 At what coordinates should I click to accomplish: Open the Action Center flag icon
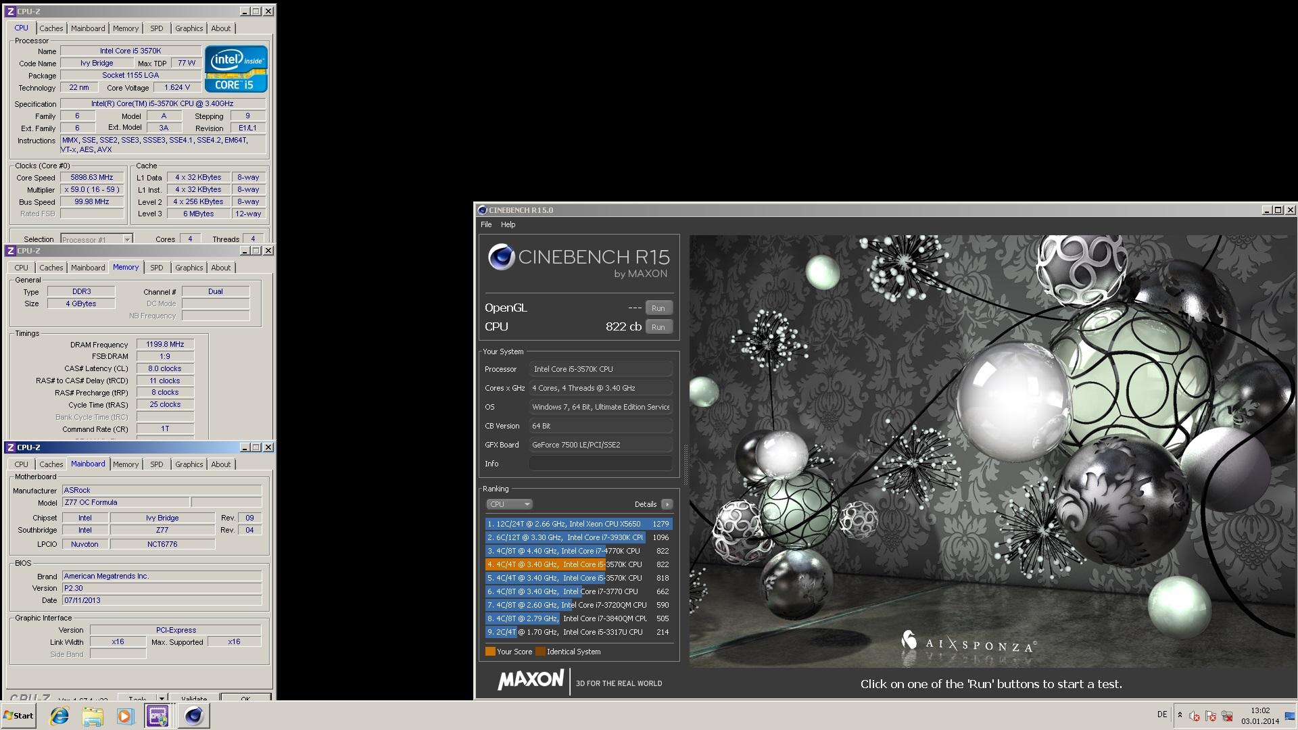click(1211, 716)
